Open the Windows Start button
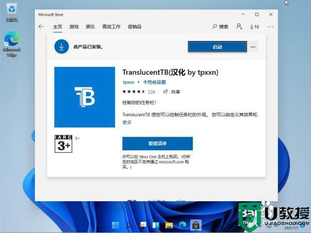The height and width of the screenshot is (233, 311). pyautogui.click(x=116, y=225)
